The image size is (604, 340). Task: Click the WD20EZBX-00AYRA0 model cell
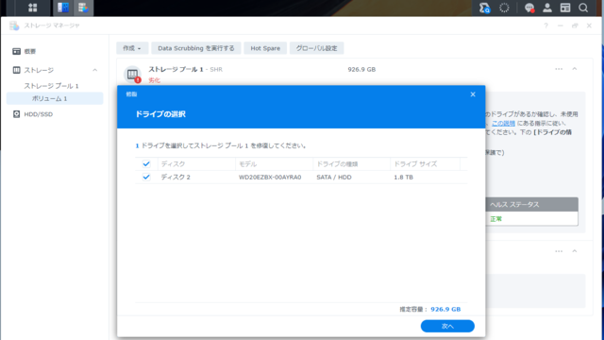click(x=270, y=178)
